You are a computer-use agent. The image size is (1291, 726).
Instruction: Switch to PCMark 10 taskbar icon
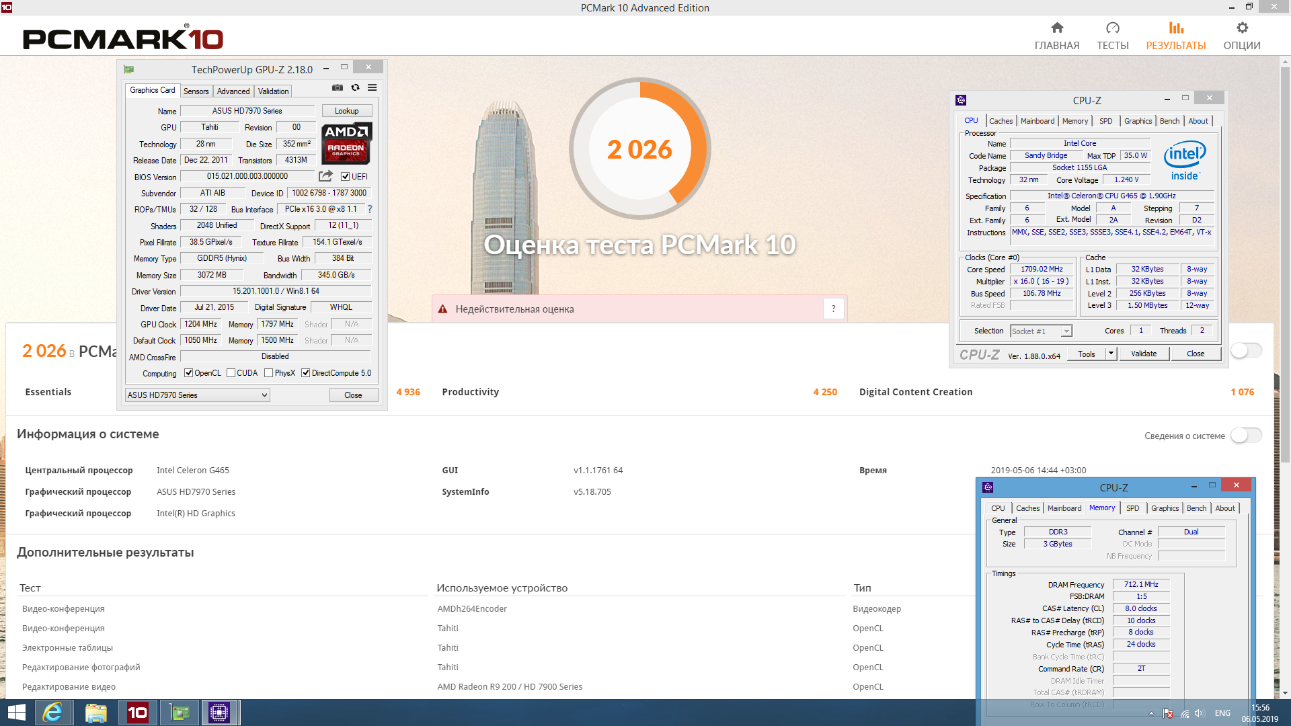pos(137,713)
